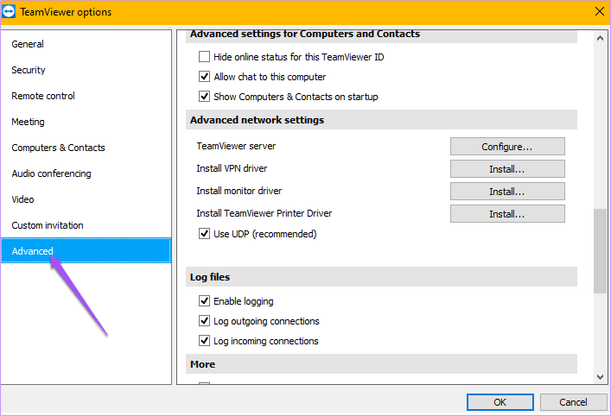611x416 pixels.
Task: Click Install button for VPN driver
Action: click(x=507, y=169)
